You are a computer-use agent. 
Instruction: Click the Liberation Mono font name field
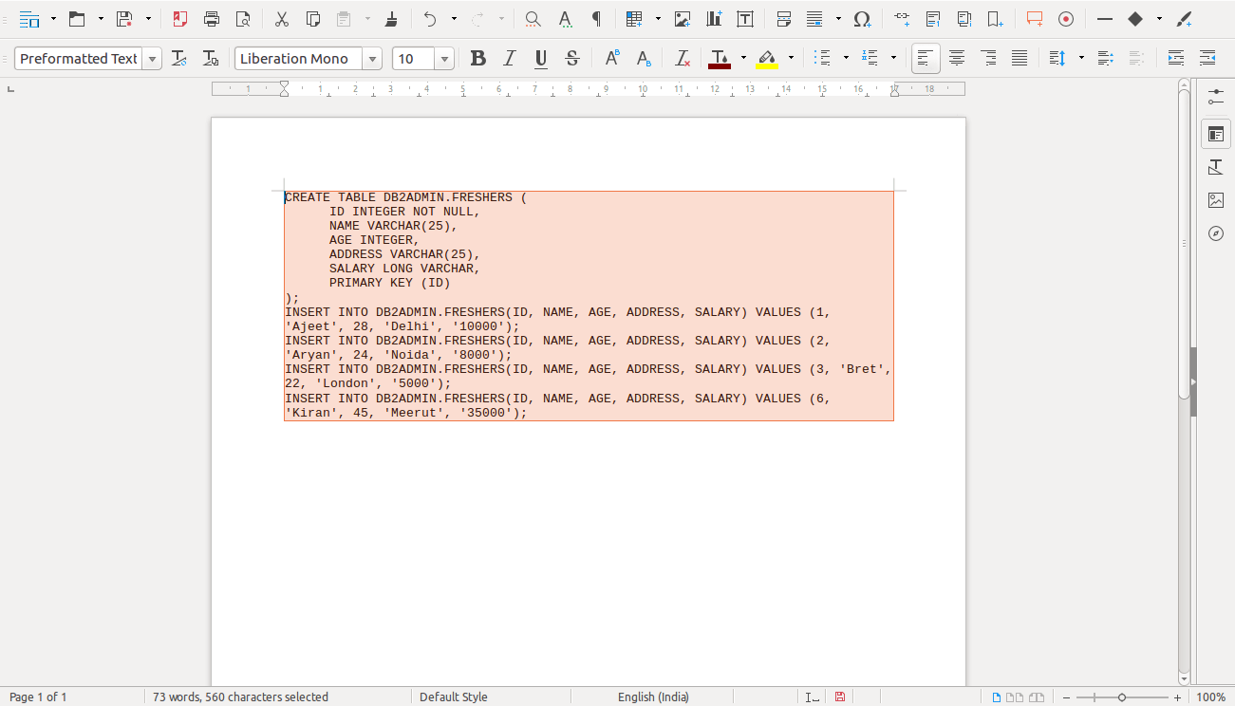point(298,59)
